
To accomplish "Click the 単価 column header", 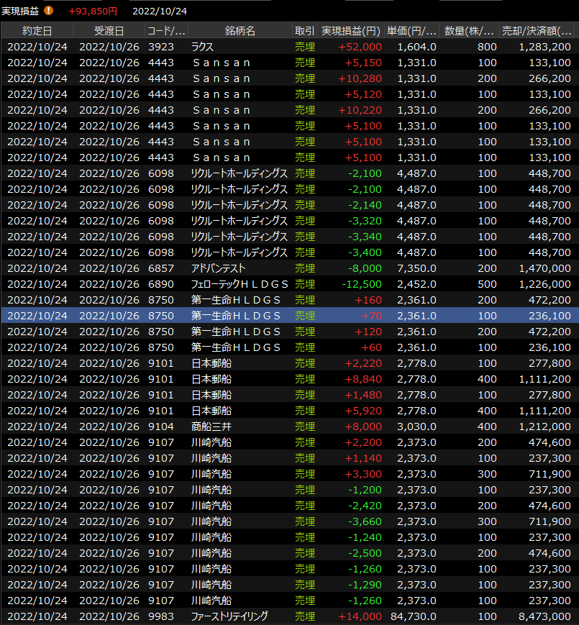I will coord(411,31).
